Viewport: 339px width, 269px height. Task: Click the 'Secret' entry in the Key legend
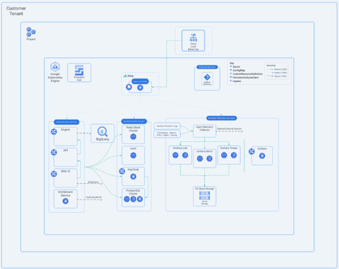coord(236,67)
